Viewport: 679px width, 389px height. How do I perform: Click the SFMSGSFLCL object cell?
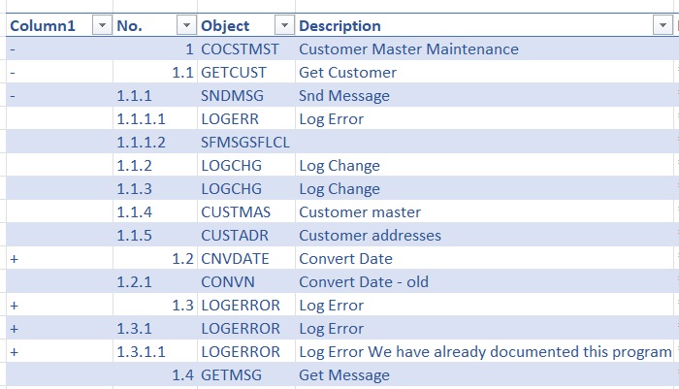coord(243,143)
